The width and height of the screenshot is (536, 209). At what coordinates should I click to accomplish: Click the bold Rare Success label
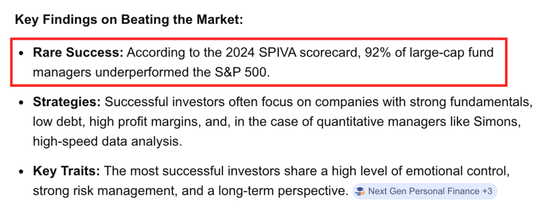(78, 53)
